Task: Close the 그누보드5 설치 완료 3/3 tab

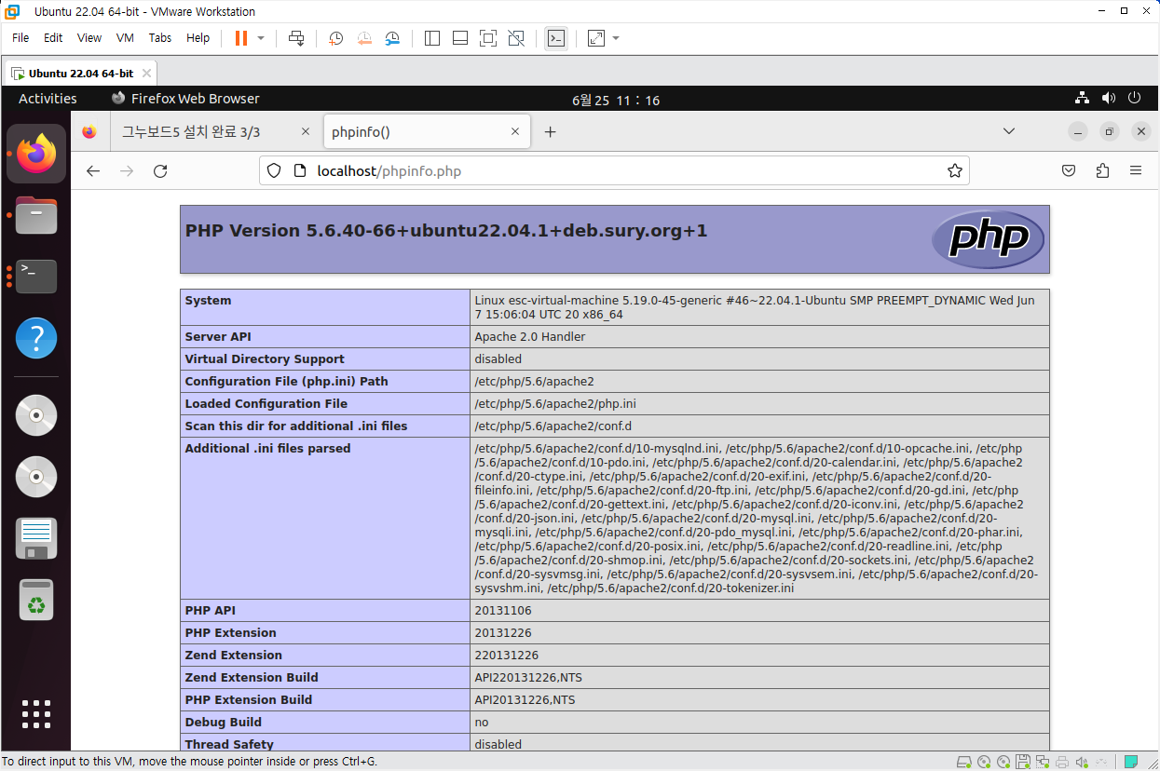Action: [x=305, y=132]
